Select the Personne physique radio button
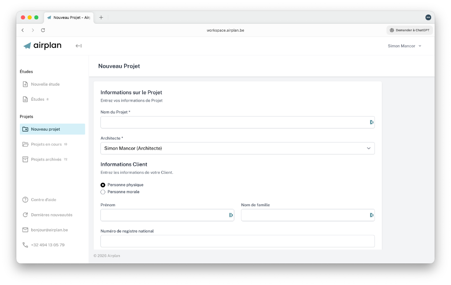 (x=103, y=185)
